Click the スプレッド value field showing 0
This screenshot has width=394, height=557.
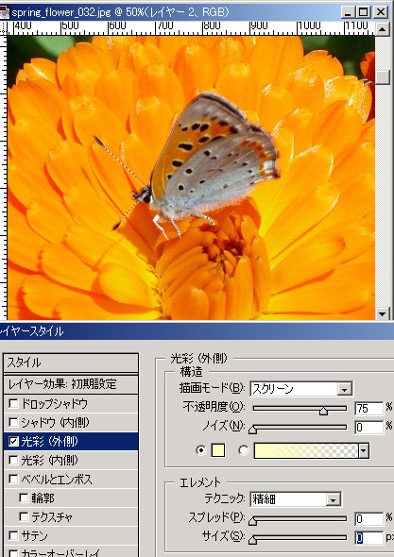click(369, 518)
